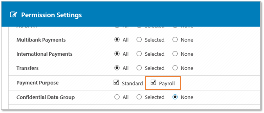The height and width of the screenshot is (113, 264).
Task: Choose Selected for Confidential Data Group
Action: click(x=139, y=97)
